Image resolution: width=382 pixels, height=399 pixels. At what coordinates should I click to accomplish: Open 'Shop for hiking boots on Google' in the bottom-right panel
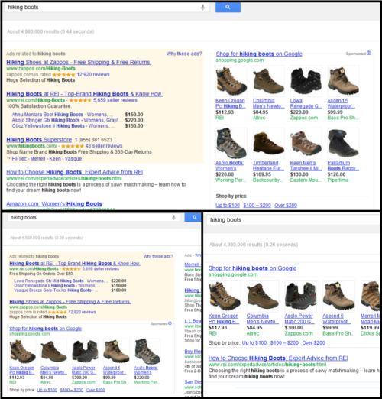pyautogui.click(x=252, y=268)
